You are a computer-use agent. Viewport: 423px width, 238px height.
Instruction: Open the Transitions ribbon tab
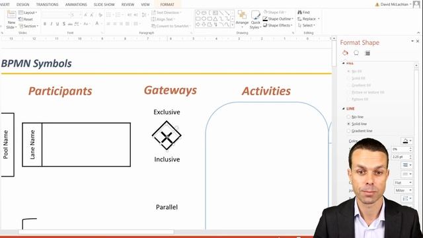coord(47,5)
